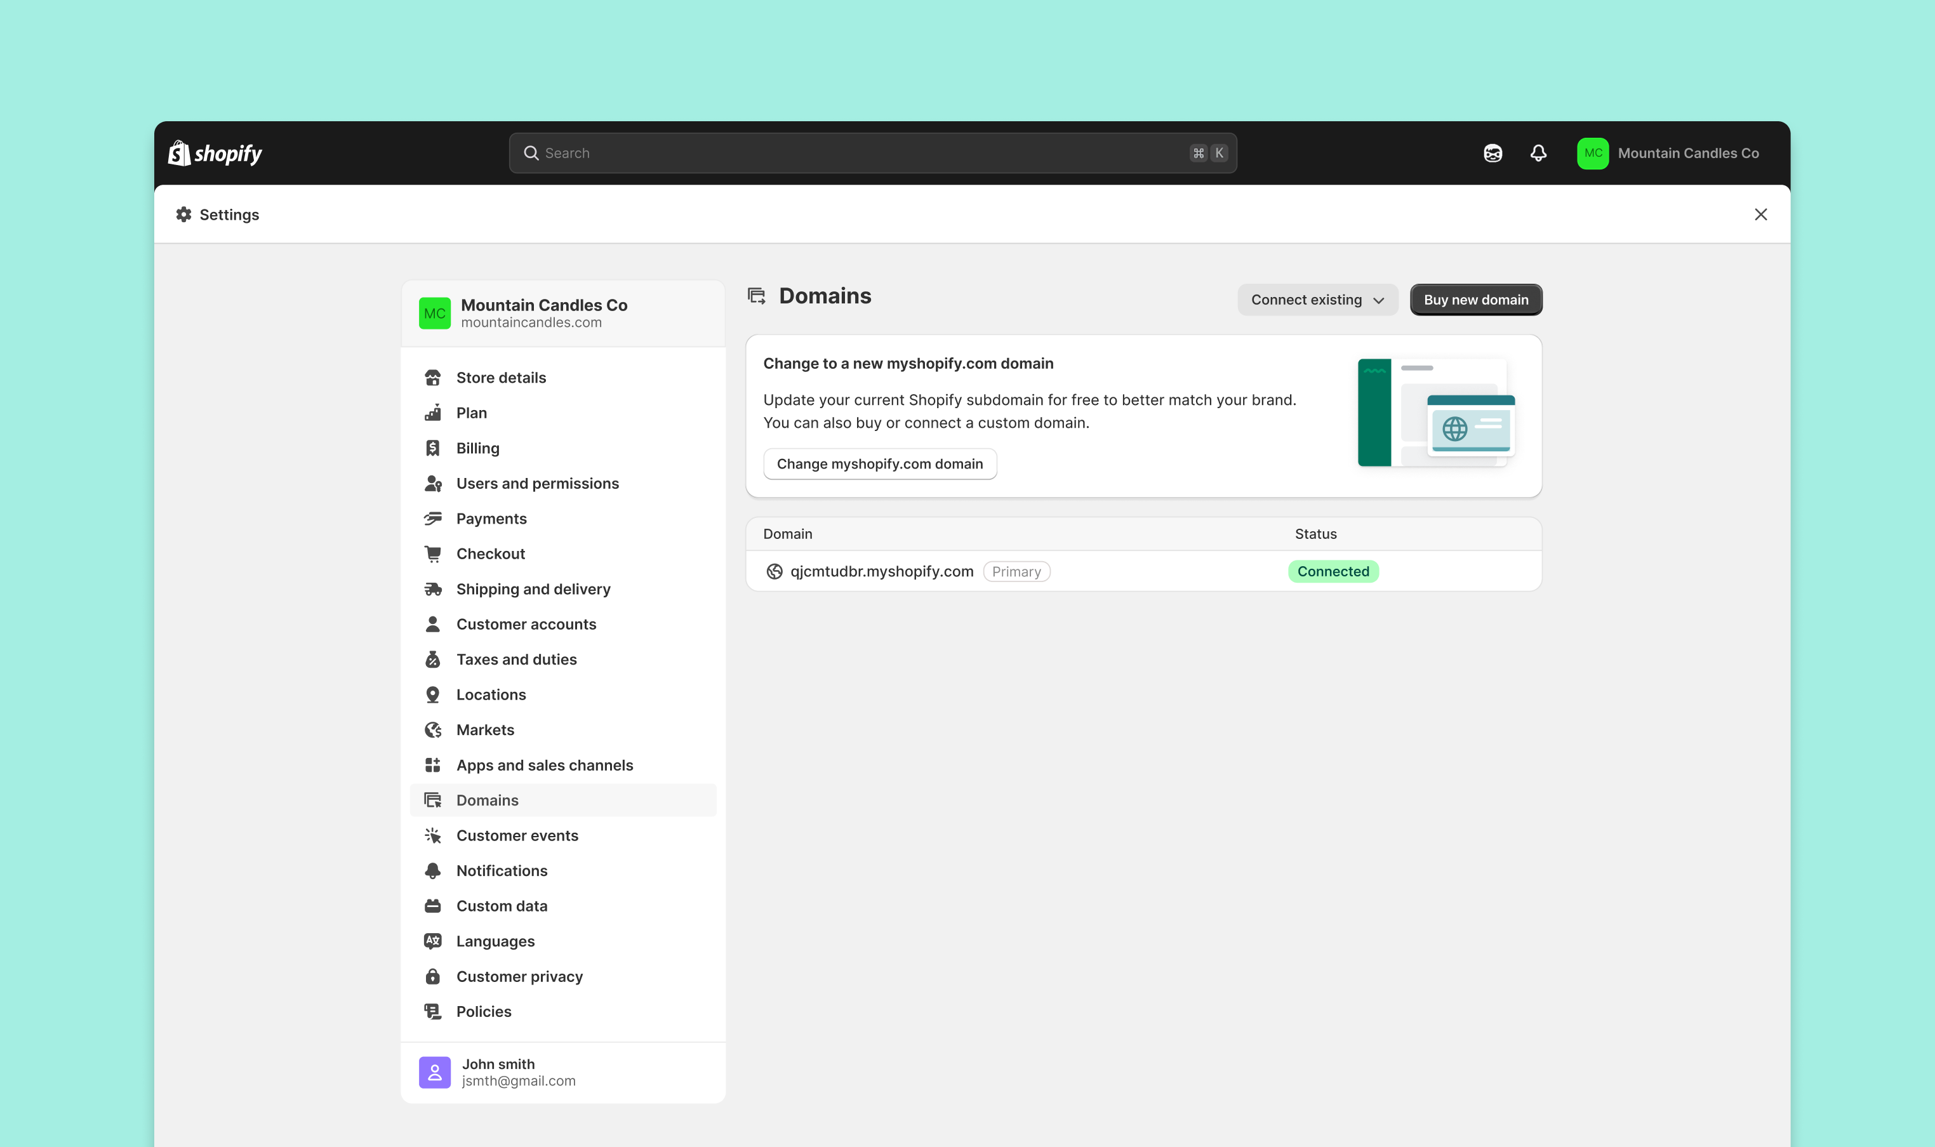Open the Sidekick assistant icon
The height and width of the screenshot is (1147, 1935).
[x=1493, y=153]
